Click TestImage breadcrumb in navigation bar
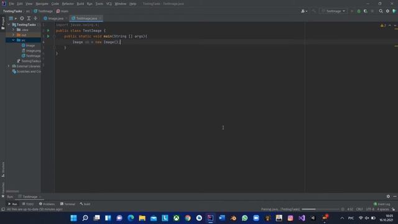 click(43, 11)
